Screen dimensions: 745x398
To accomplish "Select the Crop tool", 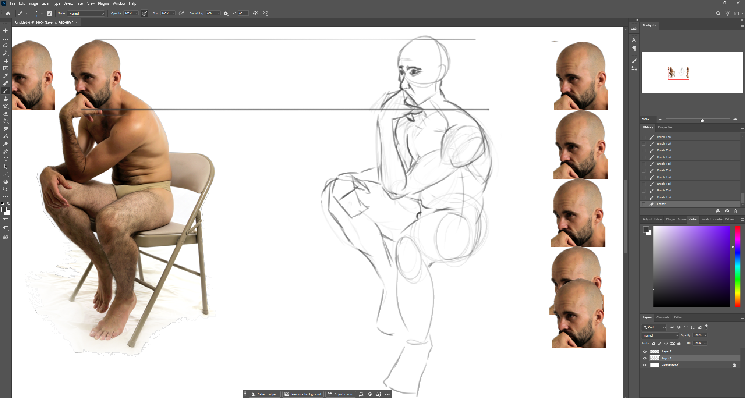I will coord(6,61).
